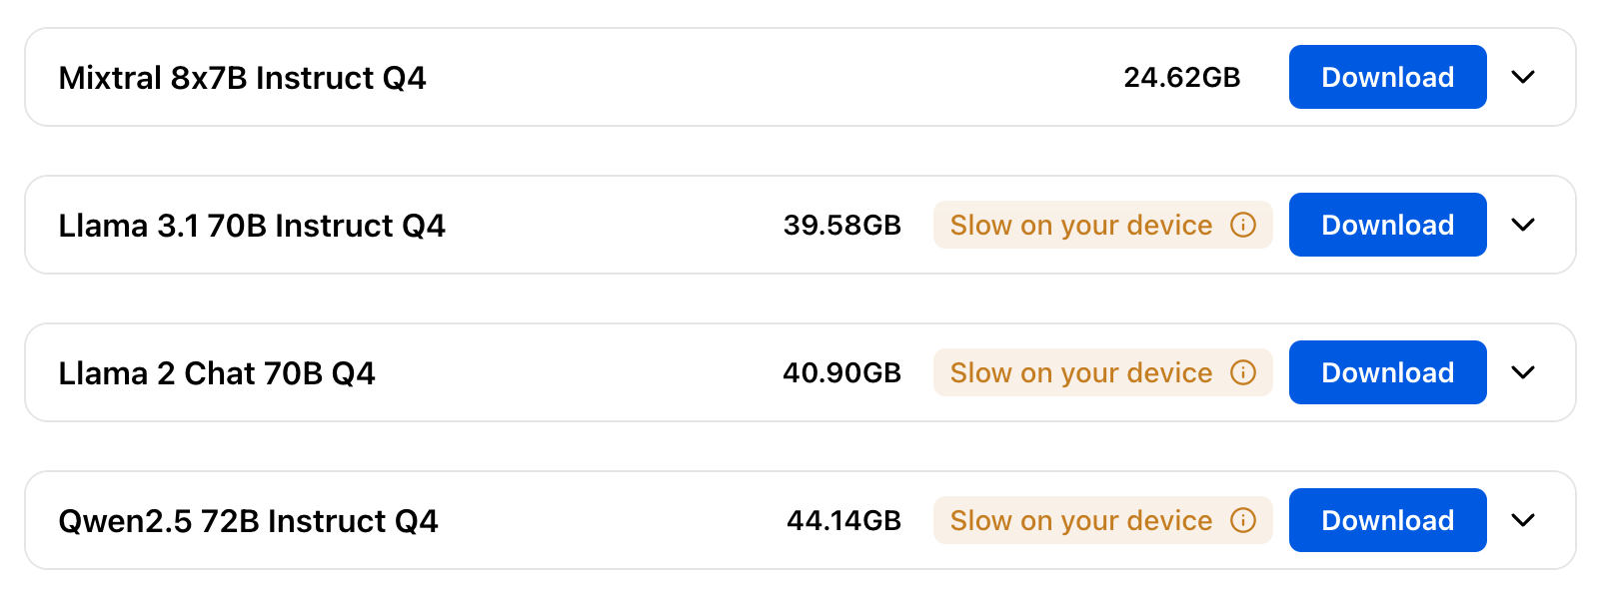Select the Llama 3.1 70B Instruct Q4 name
The width and height of the screenshot is (1599, 597).
pyautogui.click(x=252, y=226)
